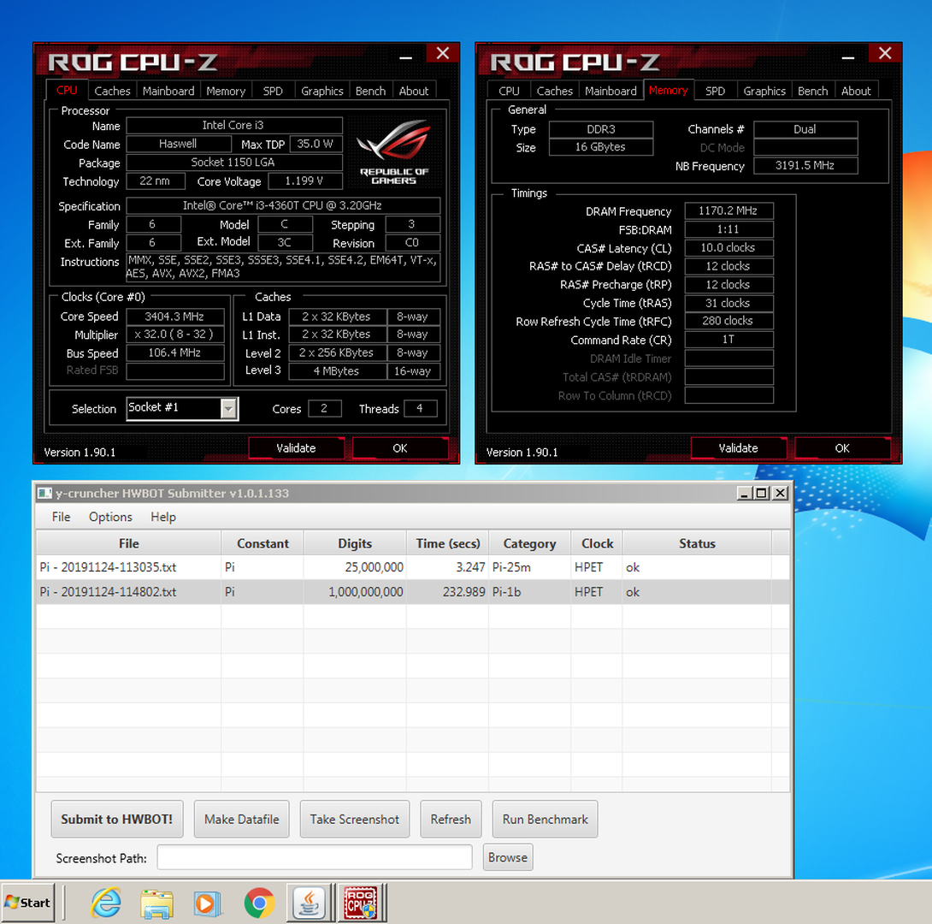Open SPD tab in left CPU-Z window
The height and width of the screenshot is (924, 932).
[x=273, y=91]
